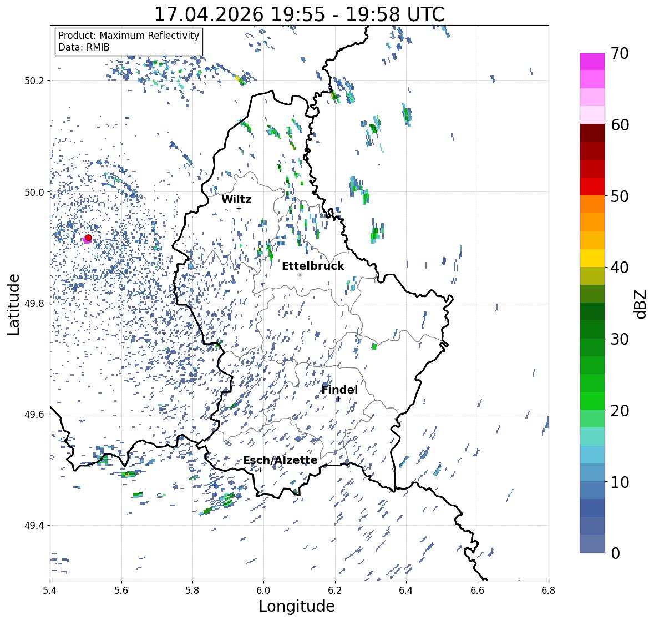Click the Wiltz city cross marker

pos(239,208)
